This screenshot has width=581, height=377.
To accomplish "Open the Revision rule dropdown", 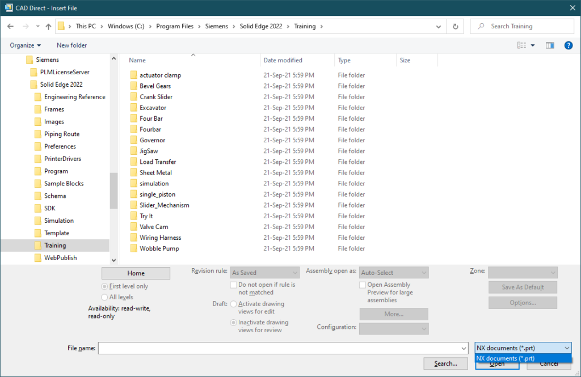I will pos(264,273).
